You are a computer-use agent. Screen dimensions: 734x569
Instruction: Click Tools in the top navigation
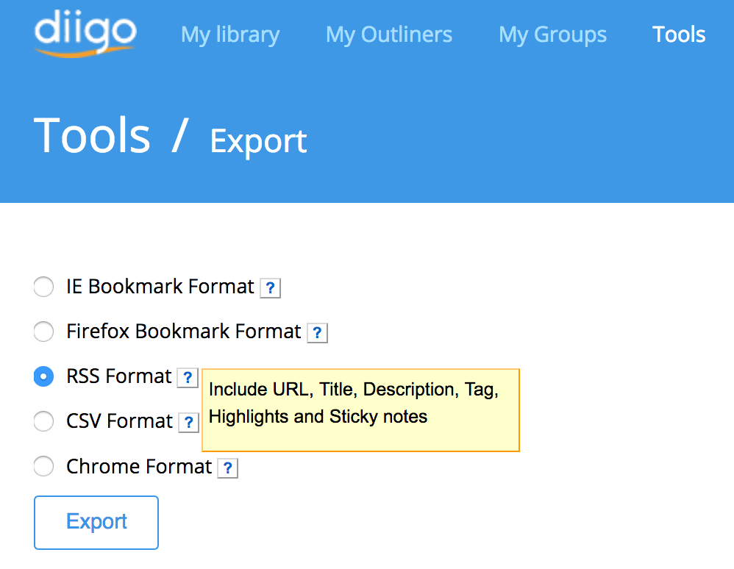(x=679, y=35)
